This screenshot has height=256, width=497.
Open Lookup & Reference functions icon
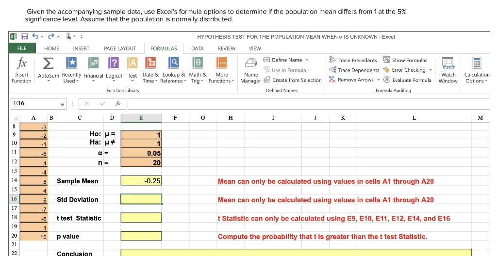(x=174, y=63)
